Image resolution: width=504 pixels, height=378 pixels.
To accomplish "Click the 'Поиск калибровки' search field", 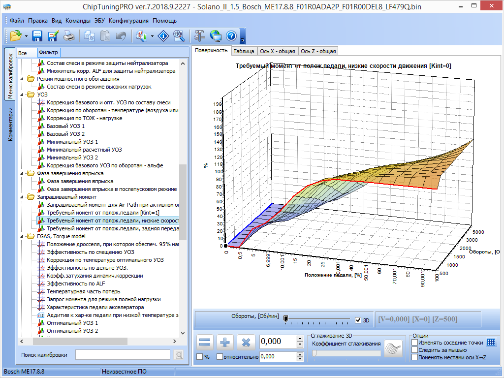I will click(123, 355).
